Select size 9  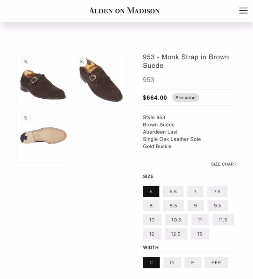click(195, 205)
